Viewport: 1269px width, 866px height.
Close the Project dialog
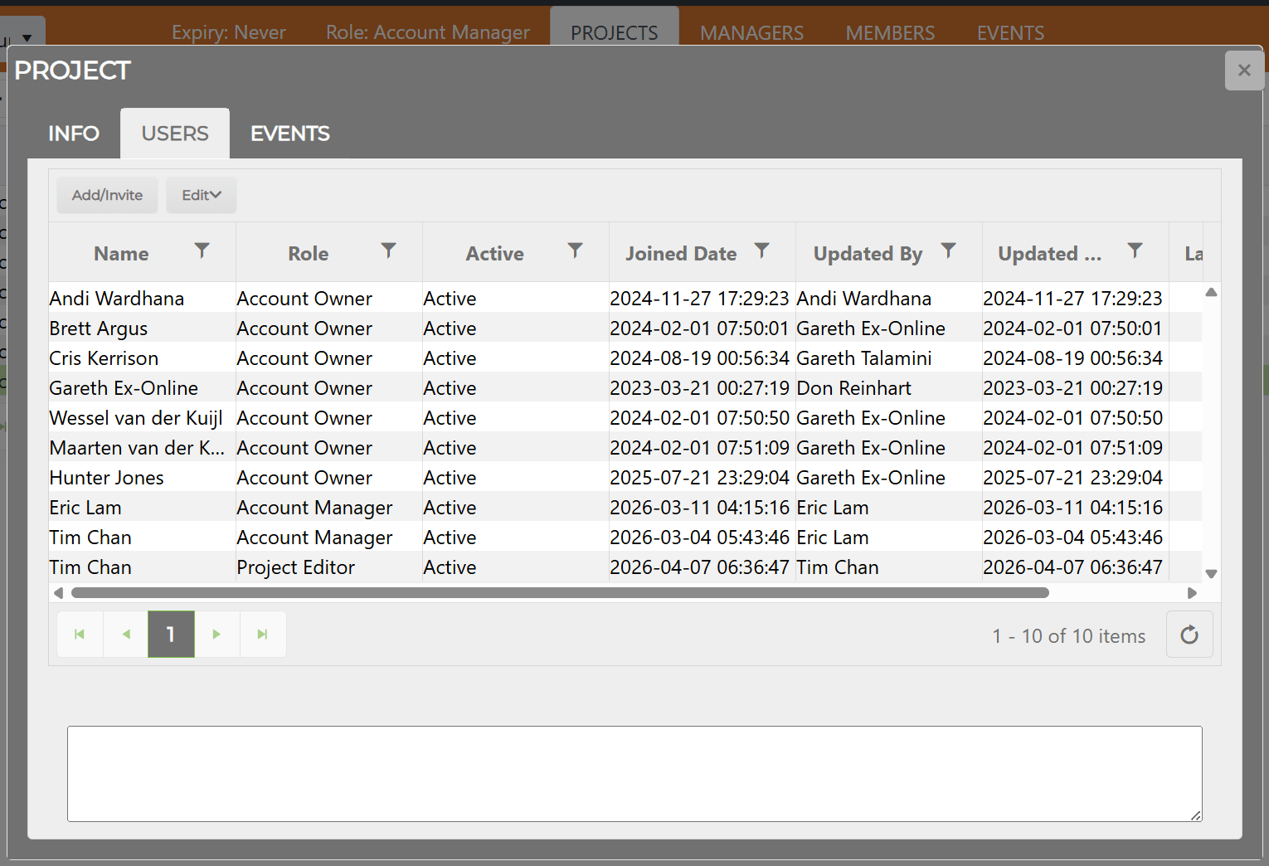click(x=1244, y=71)
